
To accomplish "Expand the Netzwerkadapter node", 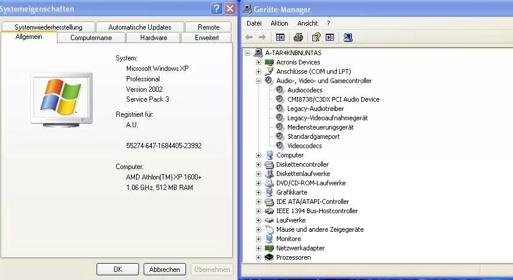I will [258, 248].
